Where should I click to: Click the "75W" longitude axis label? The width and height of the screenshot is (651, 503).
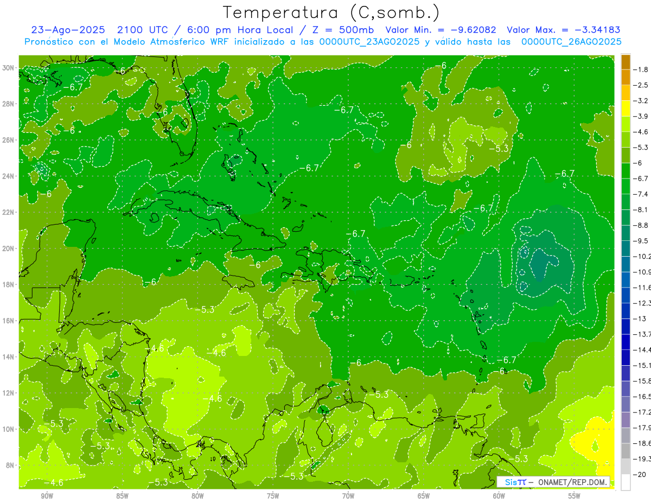click(273, 496)
